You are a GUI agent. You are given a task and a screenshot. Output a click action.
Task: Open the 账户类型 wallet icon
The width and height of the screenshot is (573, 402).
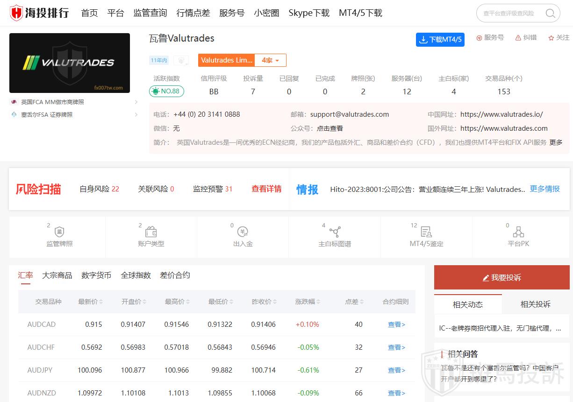[151, 232]
